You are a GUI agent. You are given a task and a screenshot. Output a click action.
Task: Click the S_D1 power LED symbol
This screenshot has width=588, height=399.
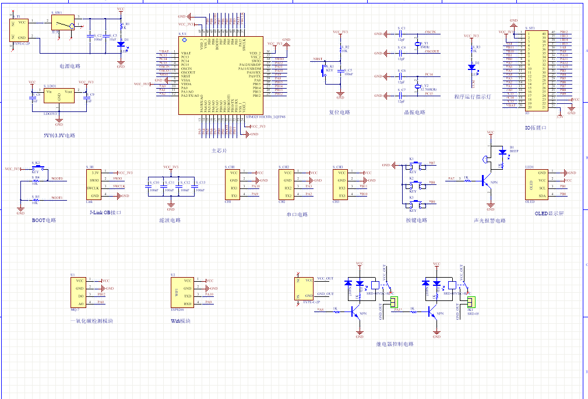click(x=121, y=44)
